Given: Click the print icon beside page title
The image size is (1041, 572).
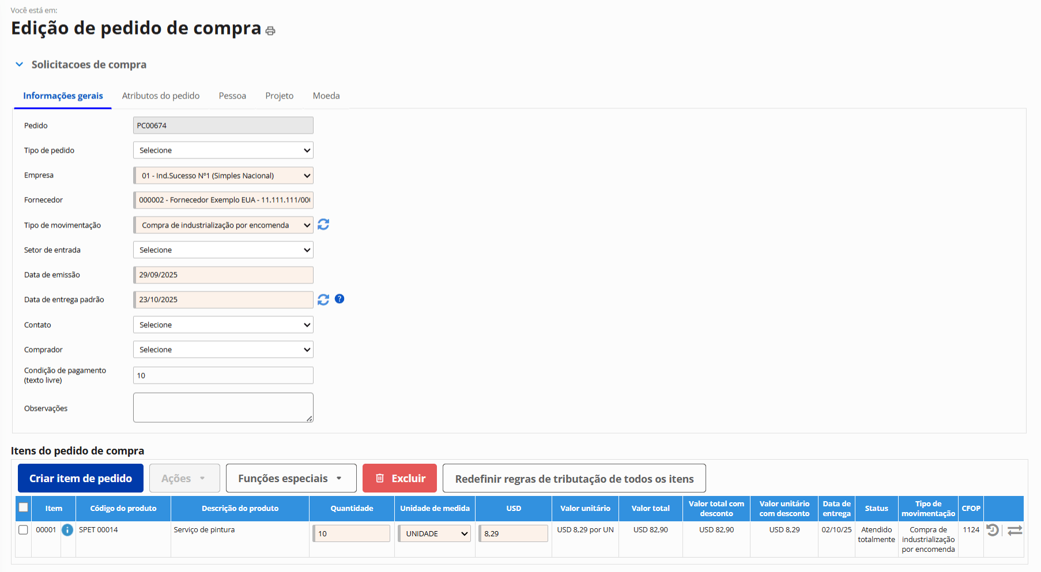Looking at the screenshot, I should [270, 31].
